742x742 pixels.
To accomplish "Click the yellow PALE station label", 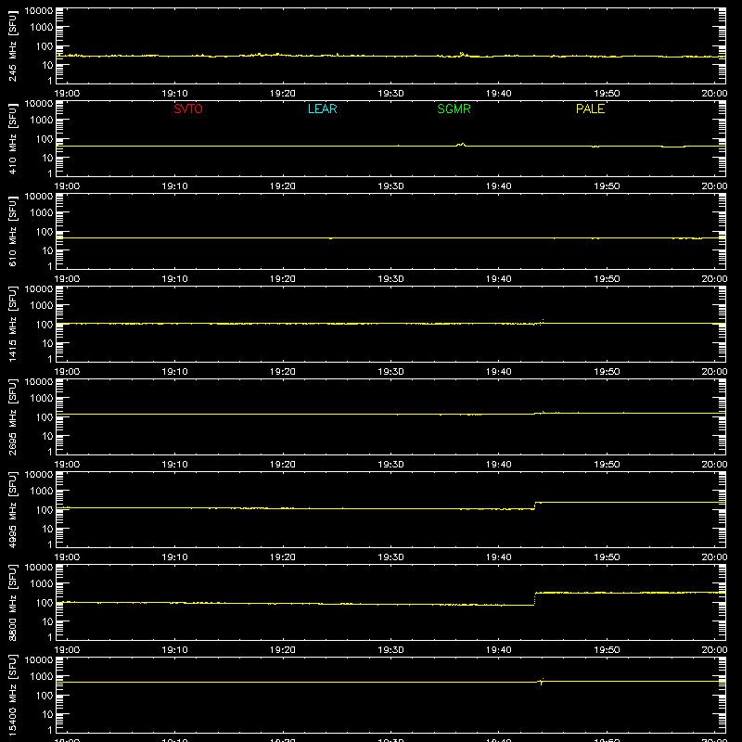I will tap(590, 109).
